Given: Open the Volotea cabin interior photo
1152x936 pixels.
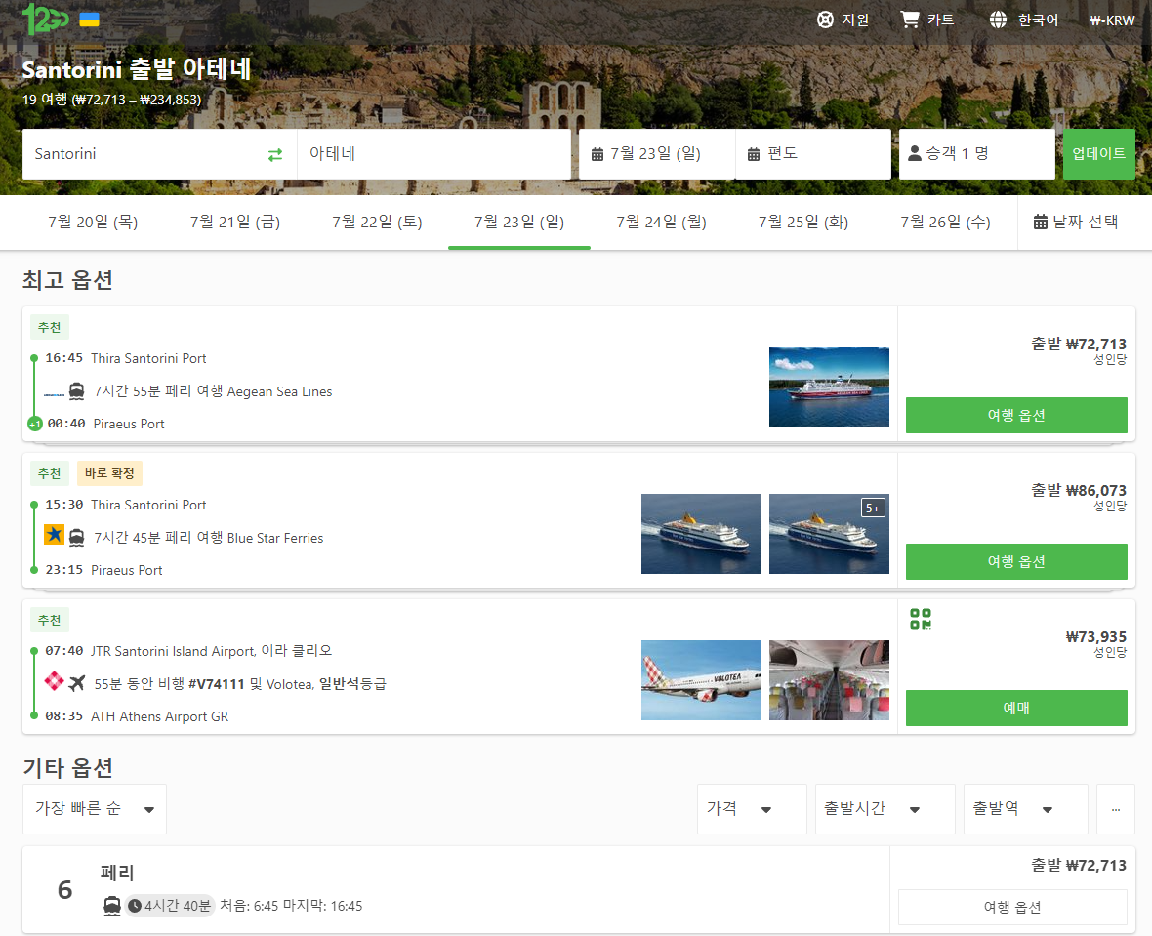Looking at the screenshot, I should click(829, 679).
